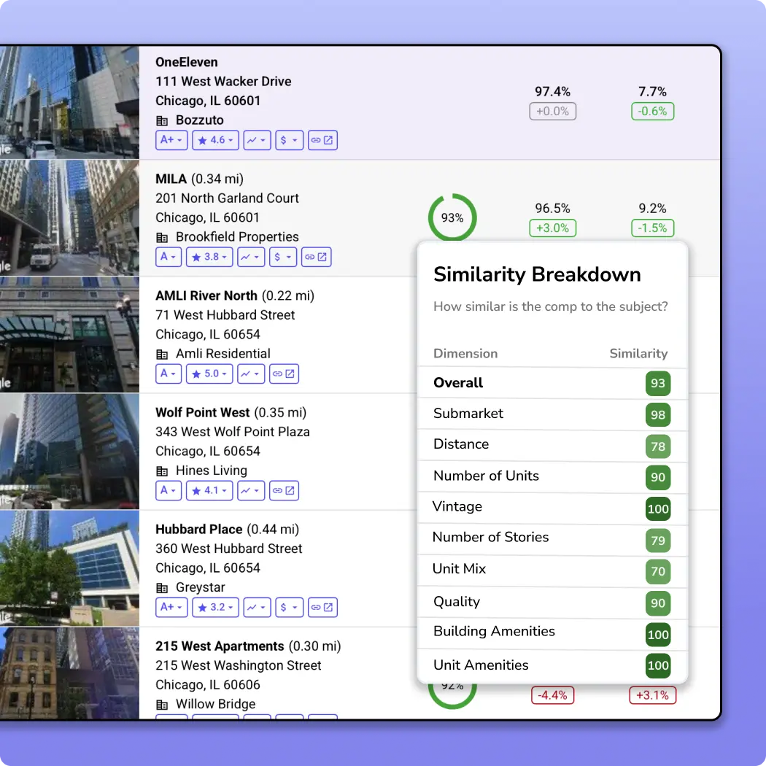The image size is (766, 766).
Task: Select the 215 West Apartments property name
Action: (220, 646)
